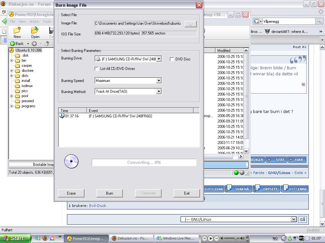Adjust the taskbar volume slider
The width and height of the screenshot is (325, 243).
[x=235, y=238]
